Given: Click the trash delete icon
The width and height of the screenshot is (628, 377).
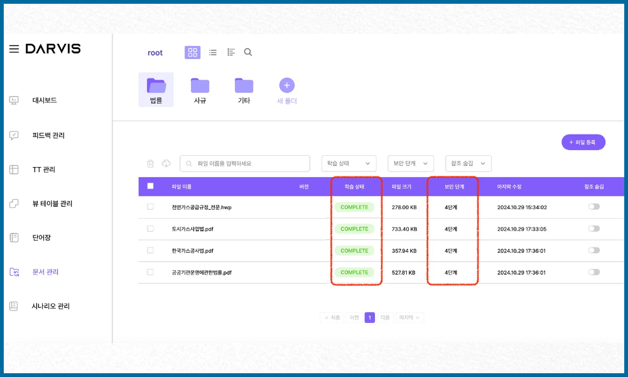Looking at the screenshot, I should [150, 163].
